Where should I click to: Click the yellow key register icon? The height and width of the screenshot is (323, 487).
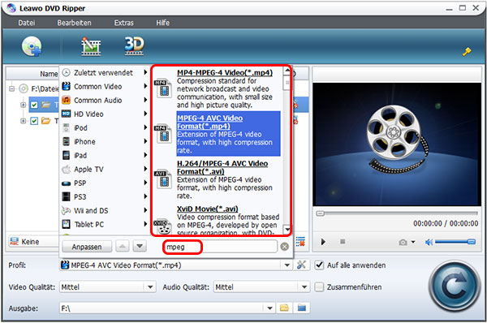(466, 52)
